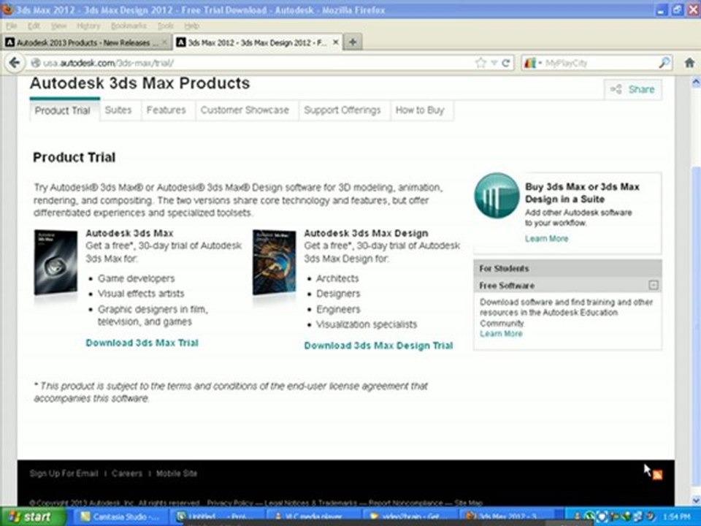Viewport: 701px width, 526px height.
Task: Close the Autodesk 2013 Products tab
Action: 165,42
